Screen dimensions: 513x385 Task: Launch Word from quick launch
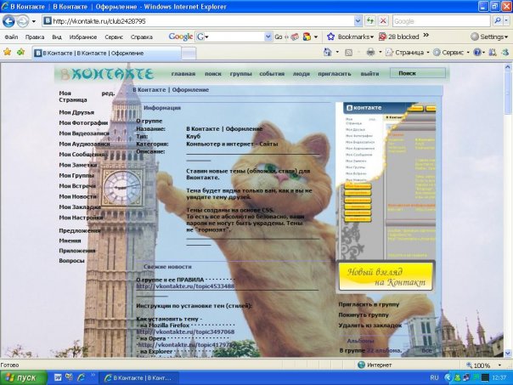click(58, 377)
